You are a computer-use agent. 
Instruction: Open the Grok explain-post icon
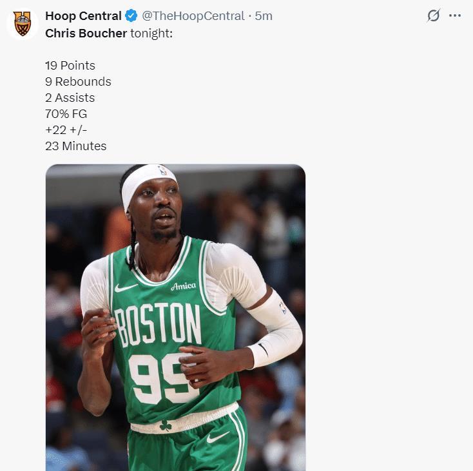433,17
